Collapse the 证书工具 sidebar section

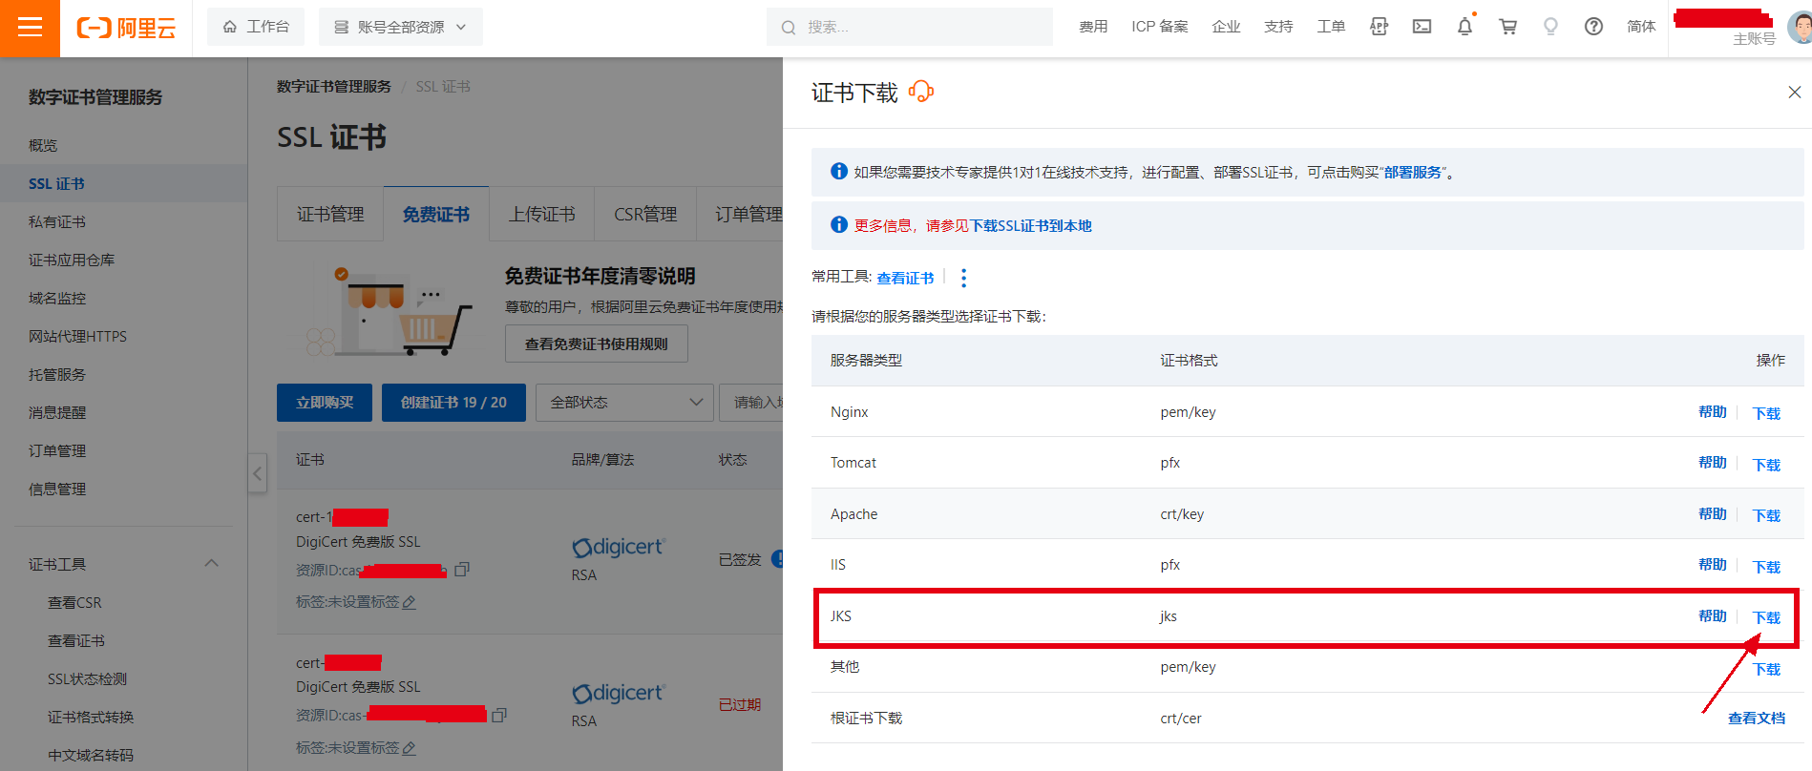pyautogui.click(x=212, y=564)
